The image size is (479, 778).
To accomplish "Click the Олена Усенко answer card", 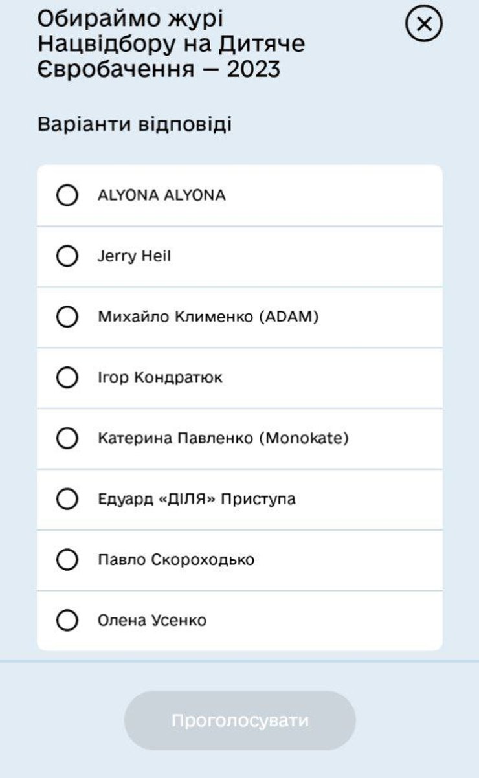I will coord(240,618).
